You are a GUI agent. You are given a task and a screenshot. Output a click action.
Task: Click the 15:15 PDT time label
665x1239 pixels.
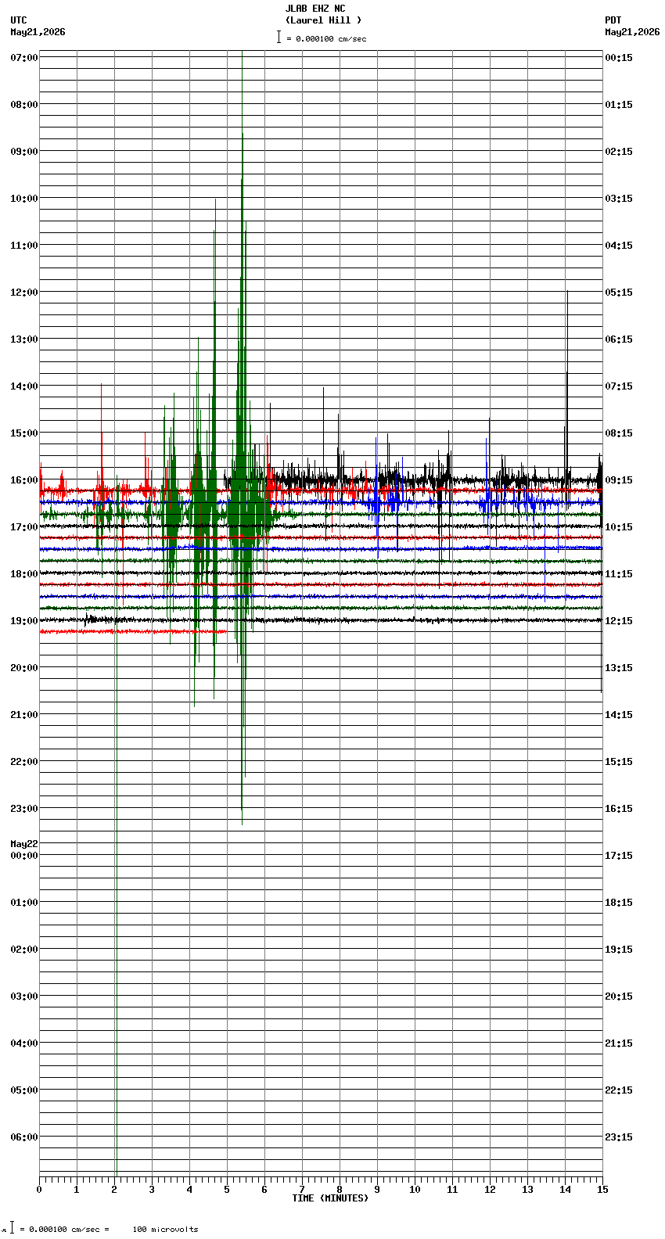[x=619, y=762]
